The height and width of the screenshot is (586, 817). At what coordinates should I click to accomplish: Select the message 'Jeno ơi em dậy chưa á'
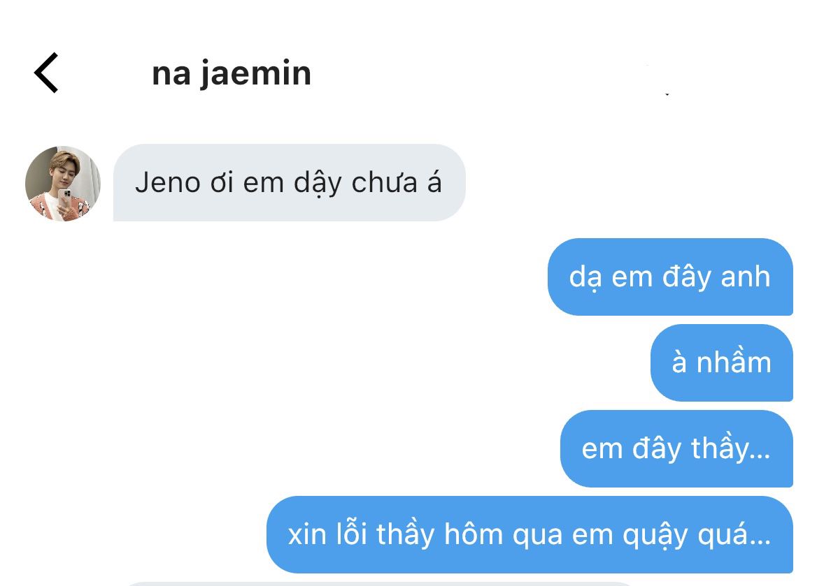pos(289,183)
